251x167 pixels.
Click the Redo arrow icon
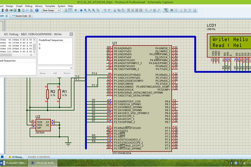pyautogui.click(x=109, y=10)
